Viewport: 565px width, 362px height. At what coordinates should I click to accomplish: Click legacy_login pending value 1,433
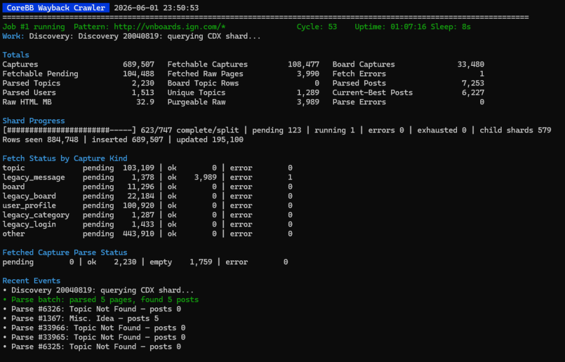(143, 224)
